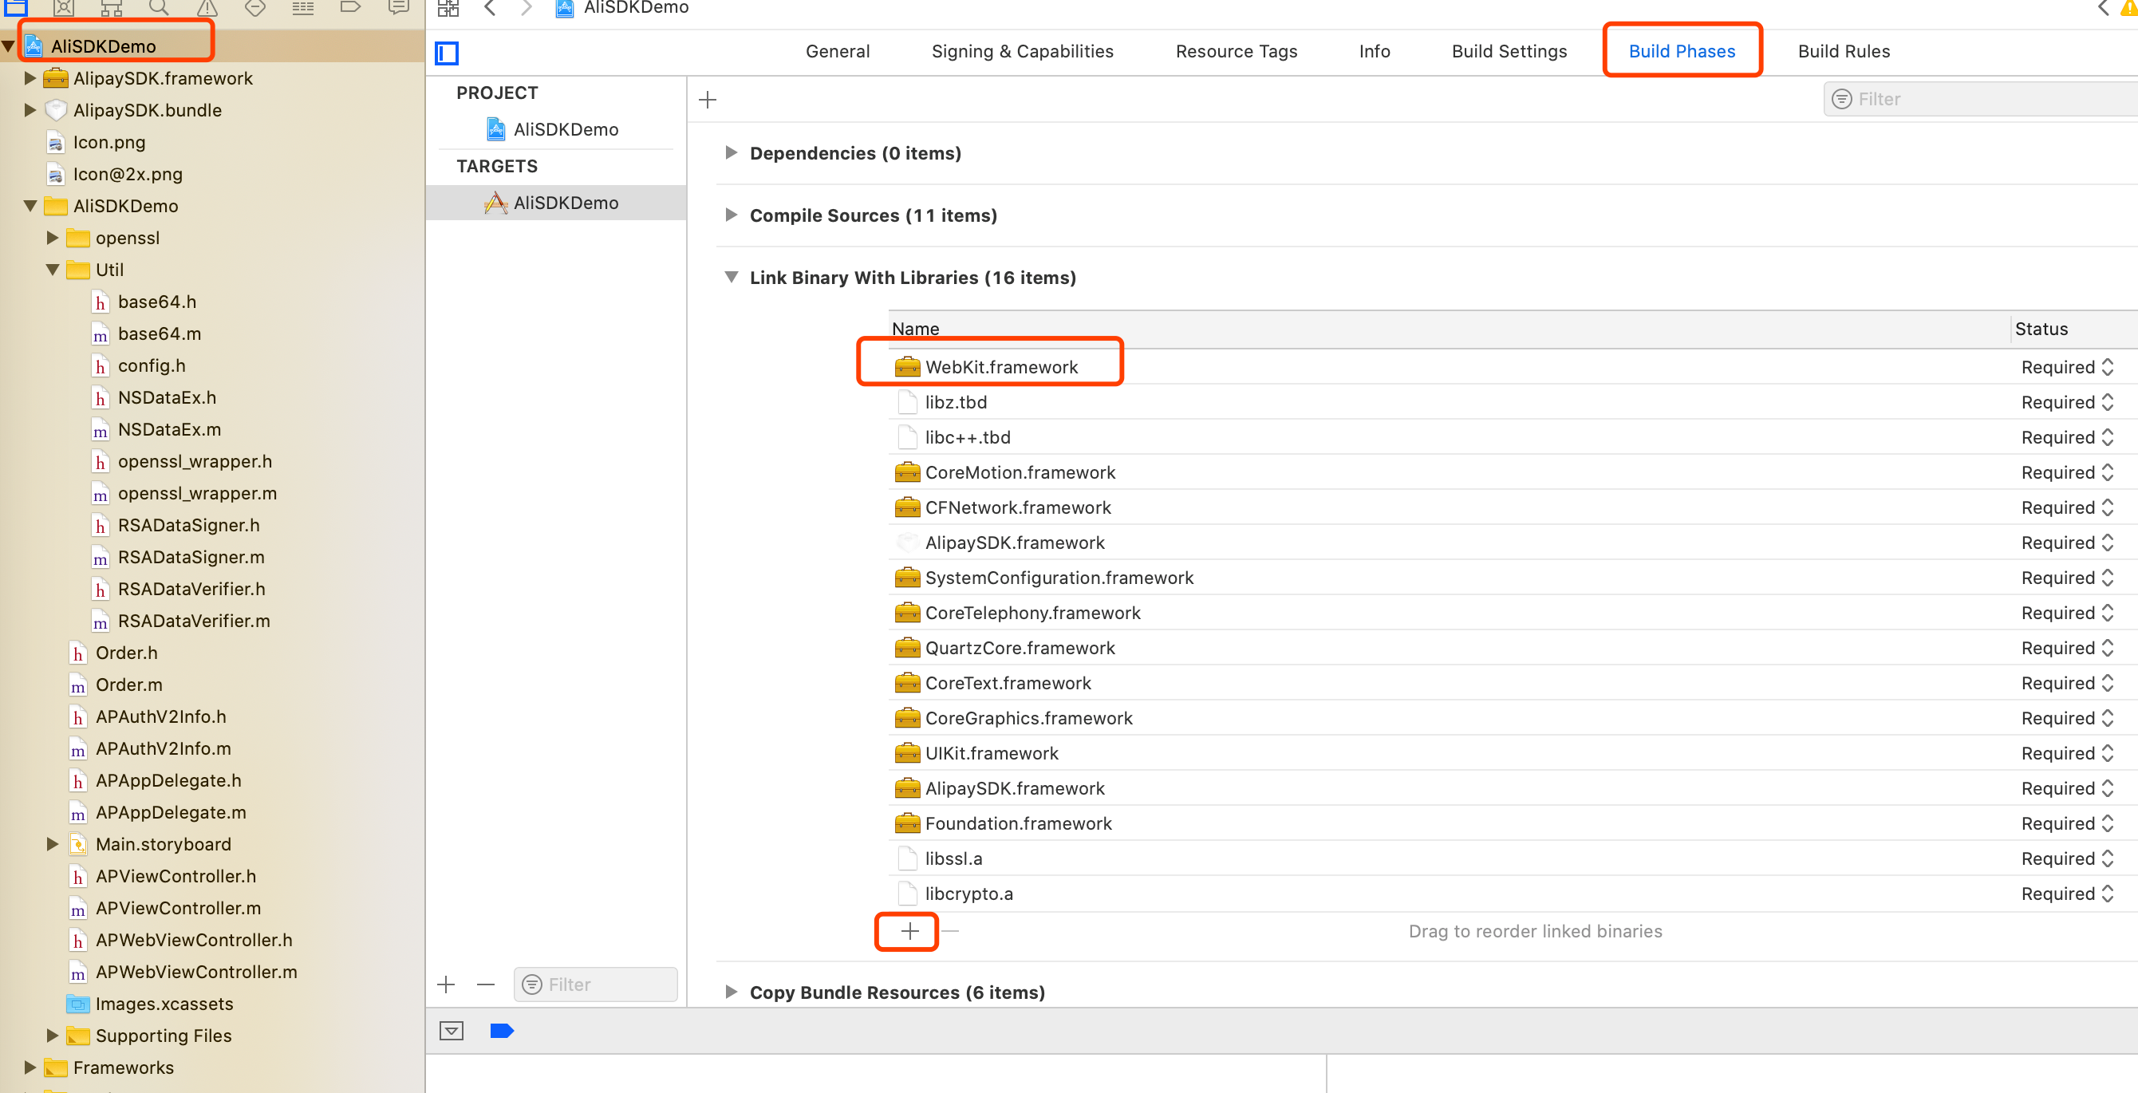Toggle the targets list sidebar button
Image resolution: width=2138 pixels, height=1093 pixels.
click(448, 53)
